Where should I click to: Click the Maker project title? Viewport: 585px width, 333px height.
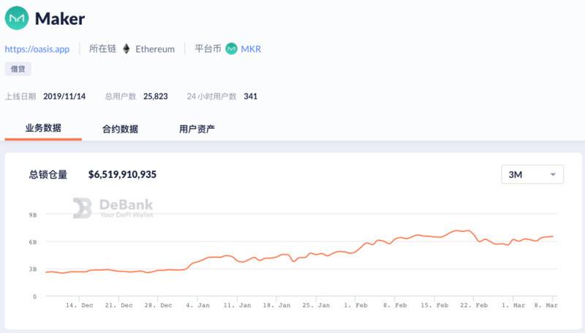pos(60,18)
